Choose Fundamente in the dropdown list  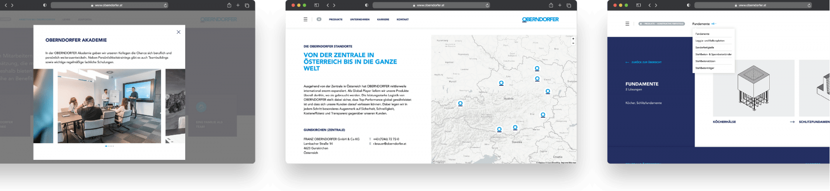(x=702, y=34)
